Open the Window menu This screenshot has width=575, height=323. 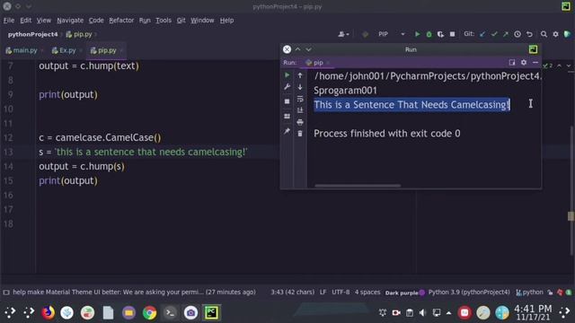pyautogui.click(x=202, y=21)
